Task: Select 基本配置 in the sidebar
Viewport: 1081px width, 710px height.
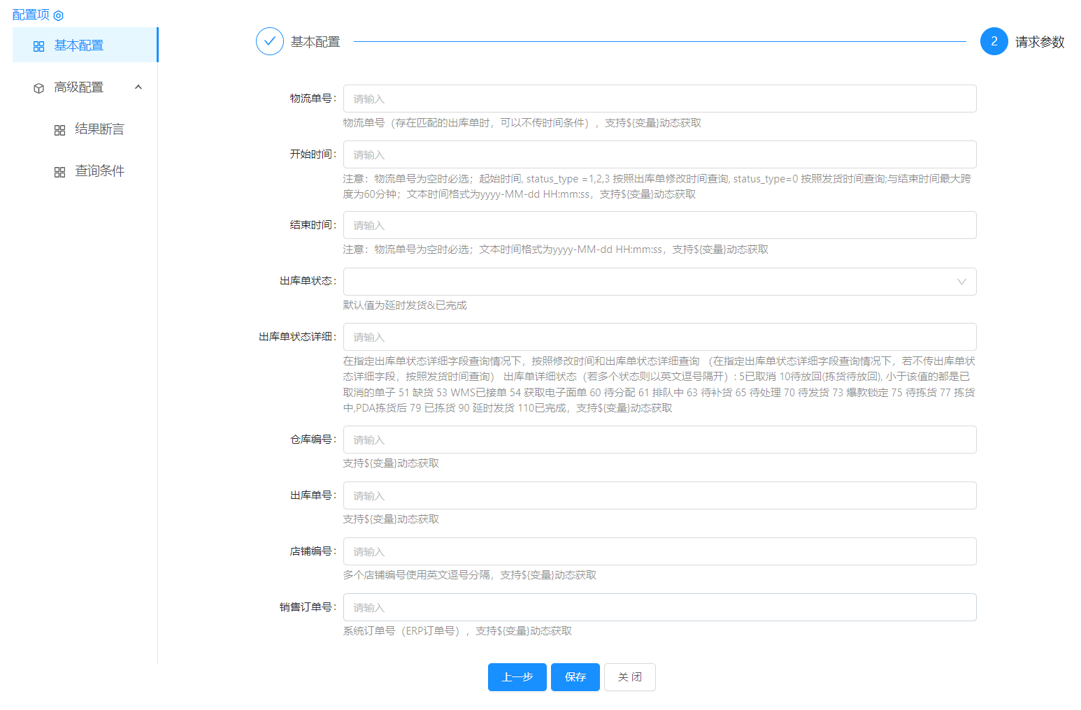Action: [79, 45]
